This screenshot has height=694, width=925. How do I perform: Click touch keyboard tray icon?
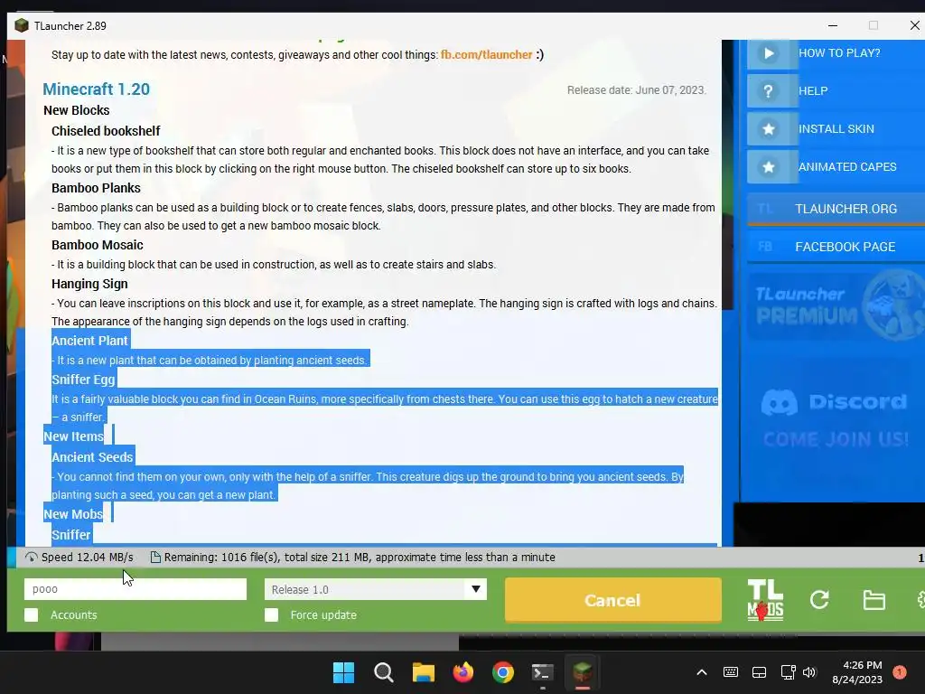coord(730,672)
